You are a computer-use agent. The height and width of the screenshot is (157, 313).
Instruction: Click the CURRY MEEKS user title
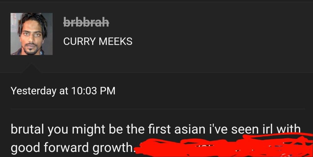(x=98, y=42)
